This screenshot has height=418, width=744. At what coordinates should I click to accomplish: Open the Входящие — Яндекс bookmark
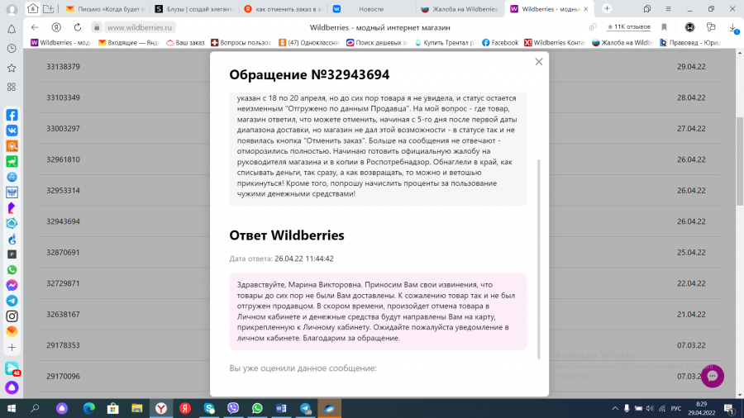click(x=129, y=43)
